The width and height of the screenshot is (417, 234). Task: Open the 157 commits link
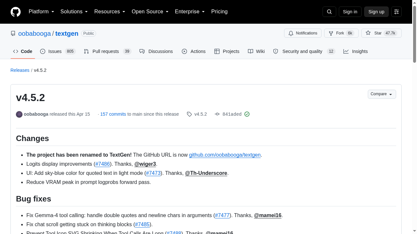pos(113,114)
